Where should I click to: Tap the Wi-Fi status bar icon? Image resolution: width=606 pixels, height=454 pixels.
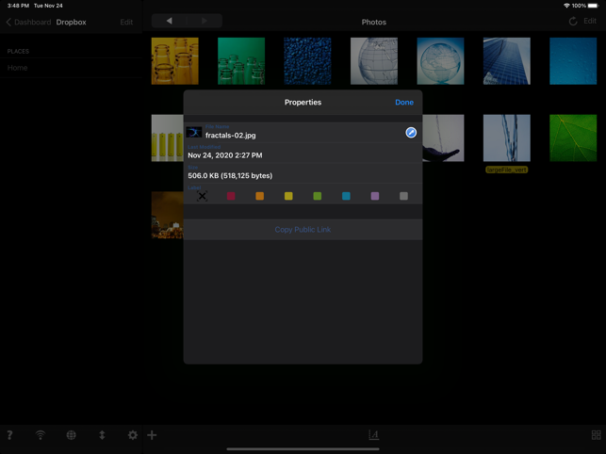click(x=566, y=6)
